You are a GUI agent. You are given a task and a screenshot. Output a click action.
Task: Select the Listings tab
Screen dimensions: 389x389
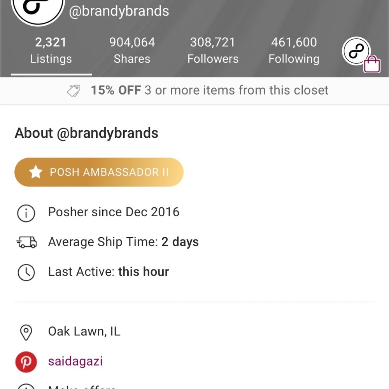pyautogui.click(x=51, y=50)
